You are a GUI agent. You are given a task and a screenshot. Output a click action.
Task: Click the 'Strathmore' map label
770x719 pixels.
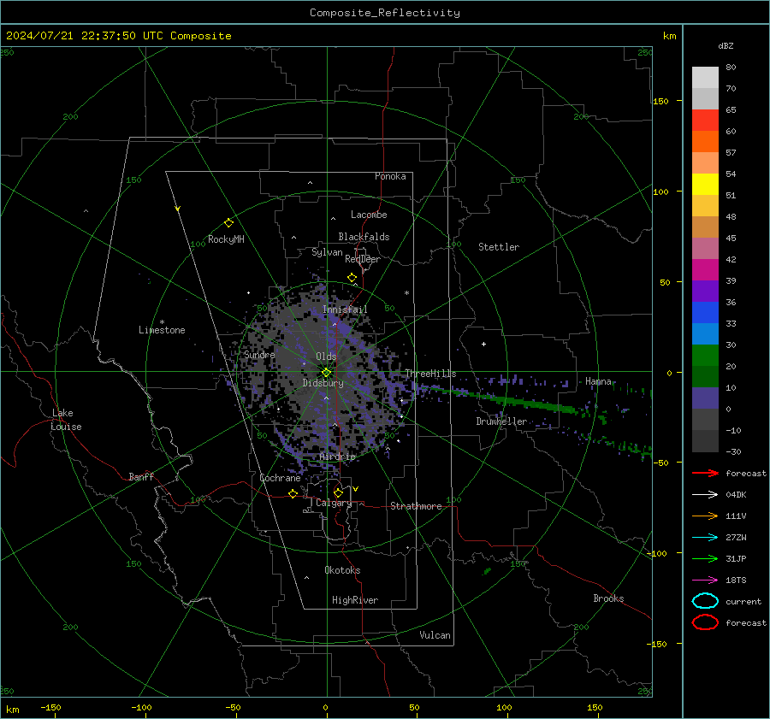point(416,506)
